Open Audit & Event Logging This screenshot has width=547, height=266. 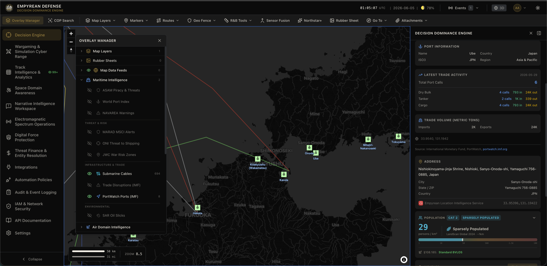pyautogui.click(x=32, y=192)
